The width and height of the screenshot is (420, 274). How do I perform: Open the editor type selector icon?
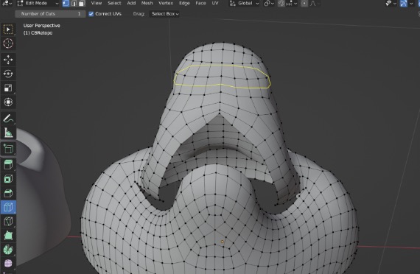click(x=7, y=3)
